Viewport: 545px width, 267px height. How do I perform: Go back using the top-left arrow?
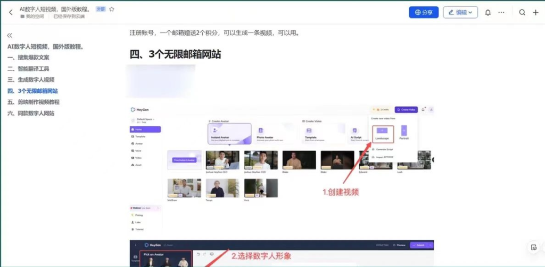click(11, 12)
